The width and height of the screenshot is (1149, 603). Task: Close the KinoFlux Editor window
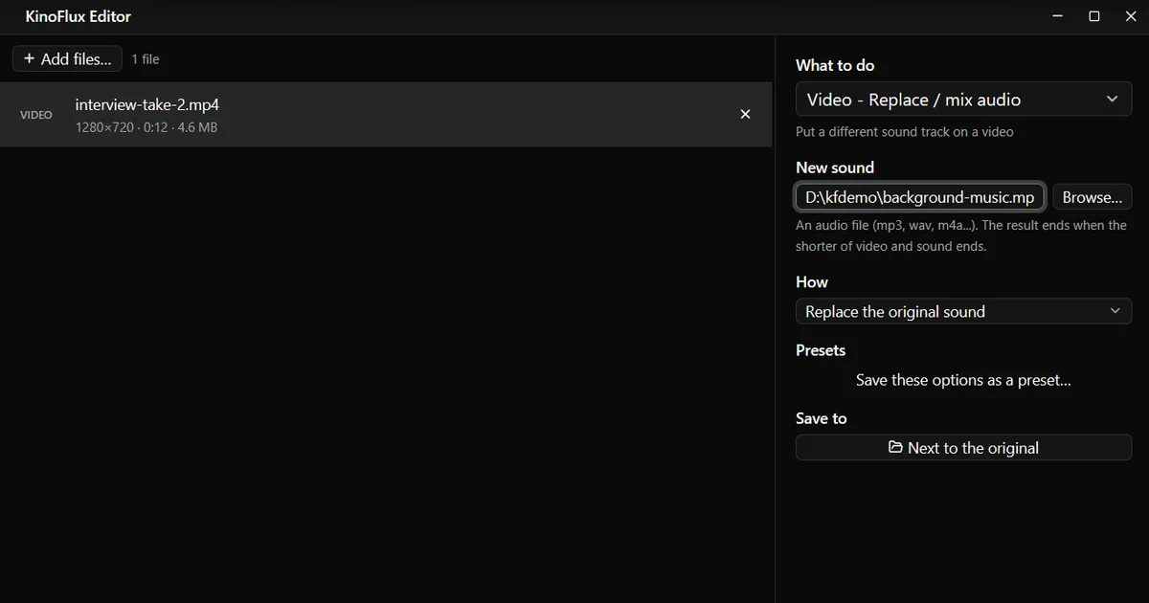(1131, 16)
